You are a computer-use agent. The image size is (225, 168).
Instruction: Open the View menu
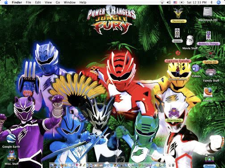tap(48, 2)
